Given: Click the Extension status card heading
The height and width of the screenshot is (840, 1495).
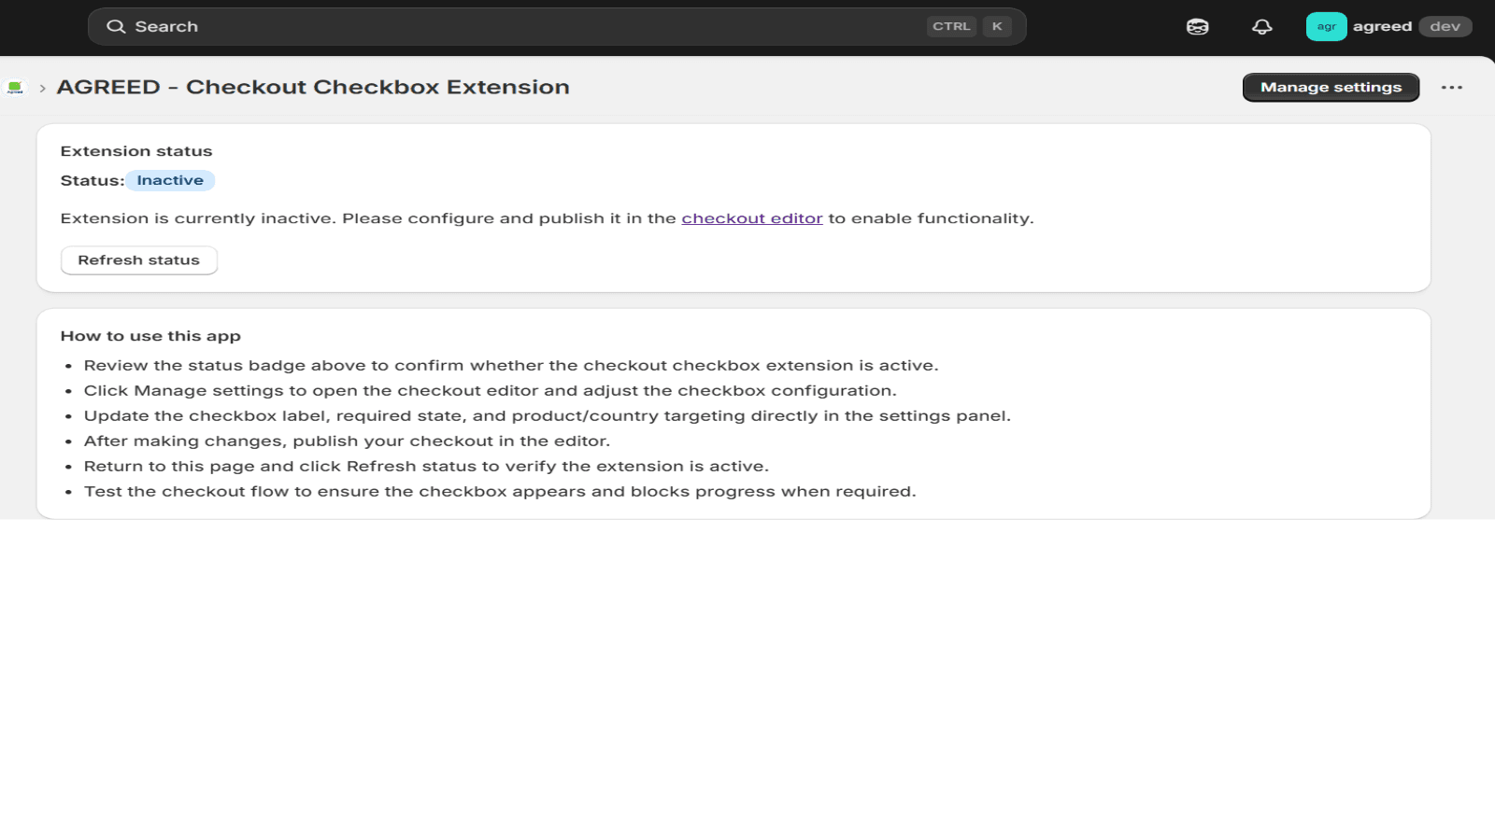Looking at the screenshot, I should pyautogui.click(x=136, y=151).
